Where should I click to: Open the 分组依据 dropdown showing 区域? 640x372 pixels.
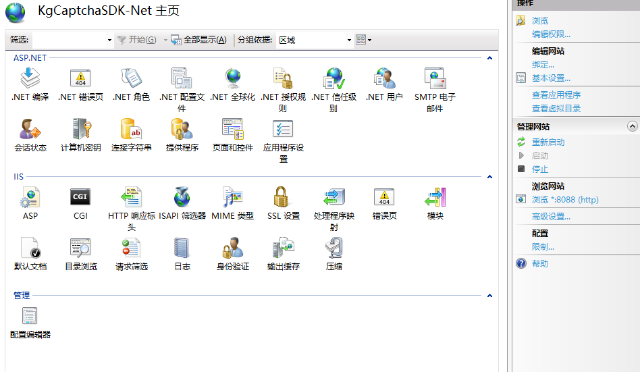tap(315, 41)
